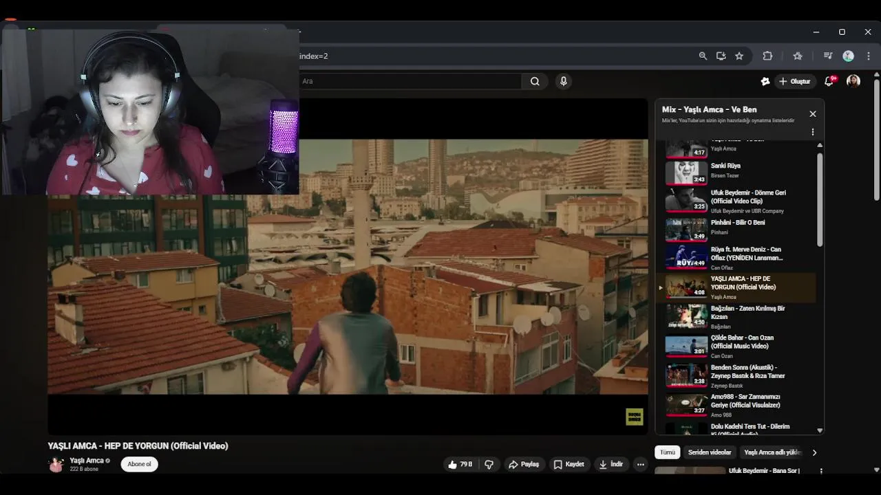Open options for Ufuk Beydemir - Bana Sor
Viewport: 881px width, 495px height.
821,471
